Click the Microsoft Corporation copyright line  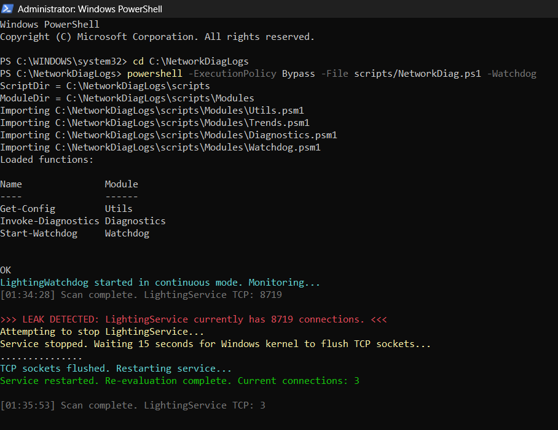pyautogui.click(x=157, y=37)
